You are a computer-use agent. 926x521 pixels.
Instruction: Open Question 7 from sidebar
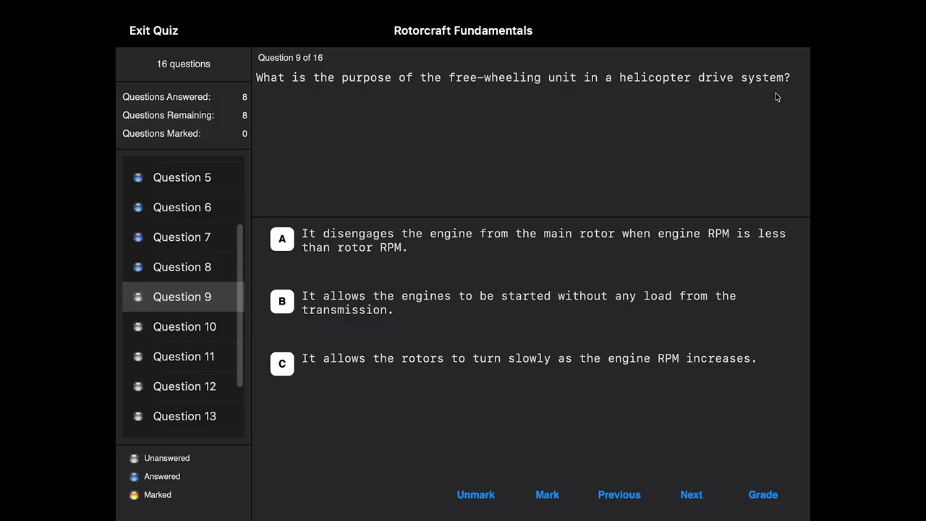(183, 237)
